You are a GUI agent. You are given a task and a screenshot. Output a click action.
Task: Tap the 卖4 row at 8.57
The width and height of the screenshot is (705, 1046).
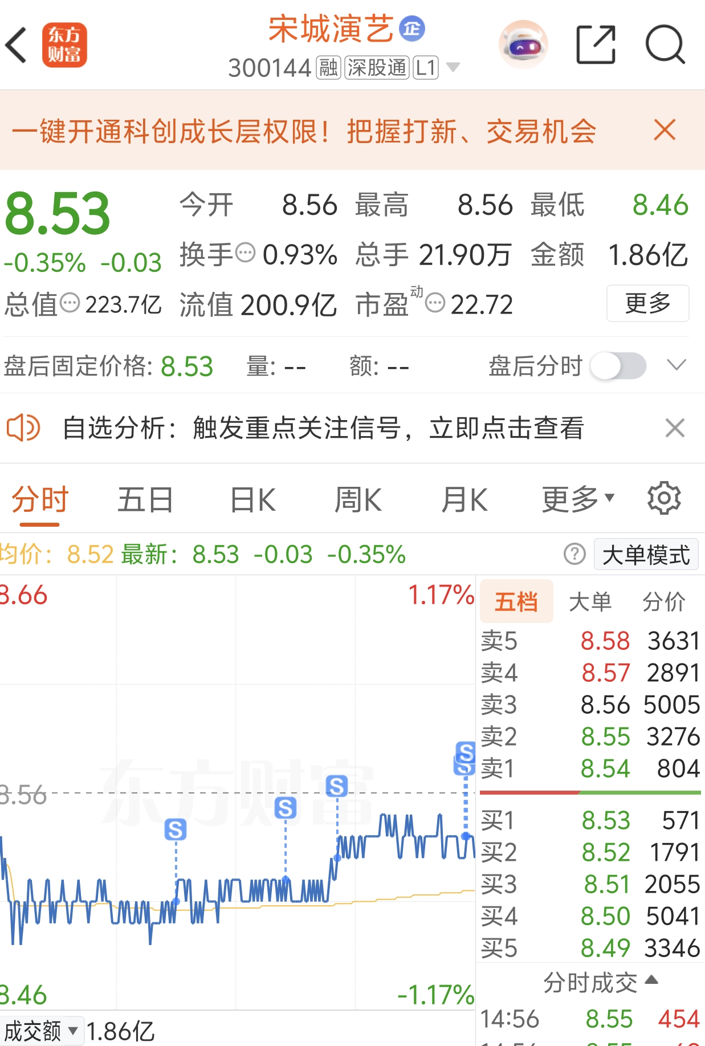pos(590,673)
